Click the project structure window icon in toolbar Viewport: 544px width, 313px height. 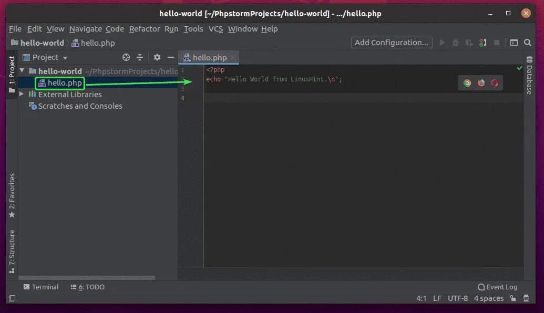[514, 43]
